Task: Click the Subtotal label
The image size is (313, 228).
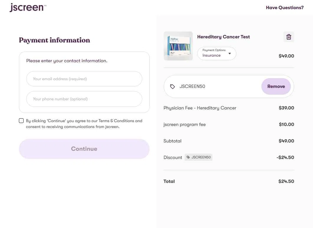Action: tap(173, 141)
